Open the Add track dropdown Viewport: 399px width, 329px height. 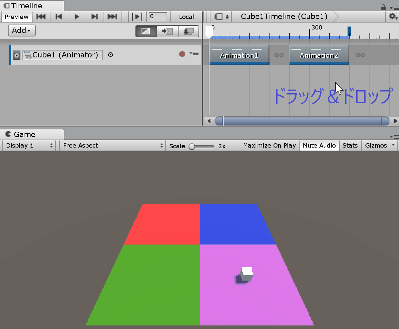pyautogui.click(x=21, y=30)
